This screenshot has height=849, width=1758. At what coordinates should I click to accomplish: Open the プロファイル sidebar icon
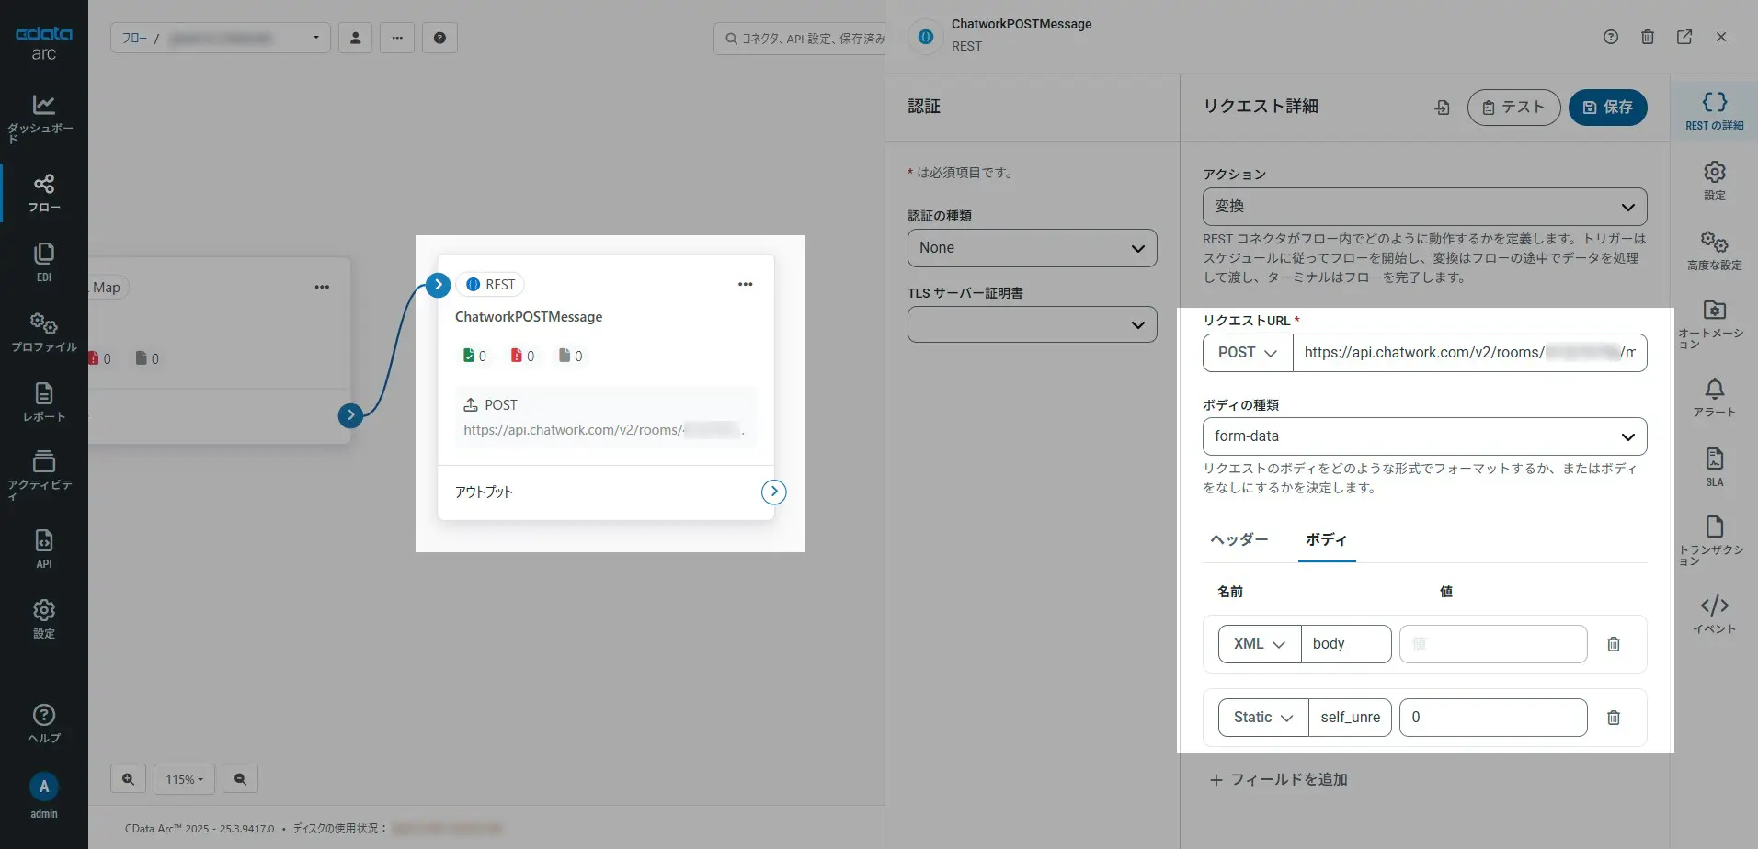pos(42,331)
